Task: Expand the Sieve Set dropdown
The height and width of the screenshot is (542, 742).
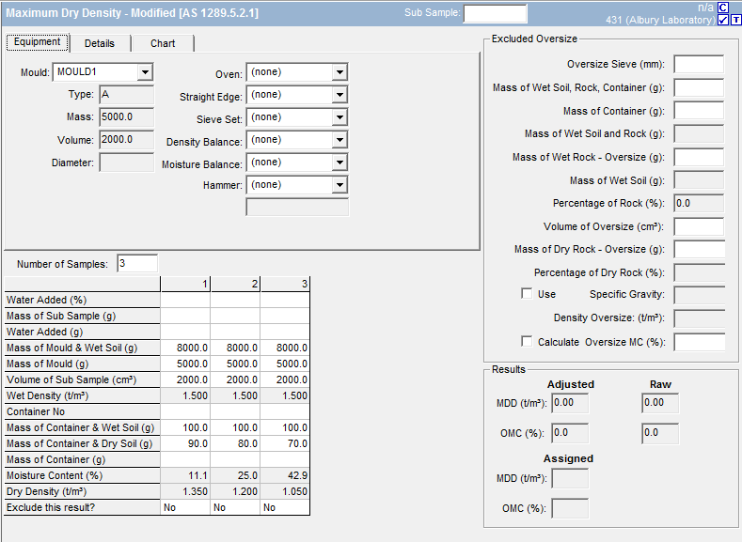Action: tap(339, 117)
